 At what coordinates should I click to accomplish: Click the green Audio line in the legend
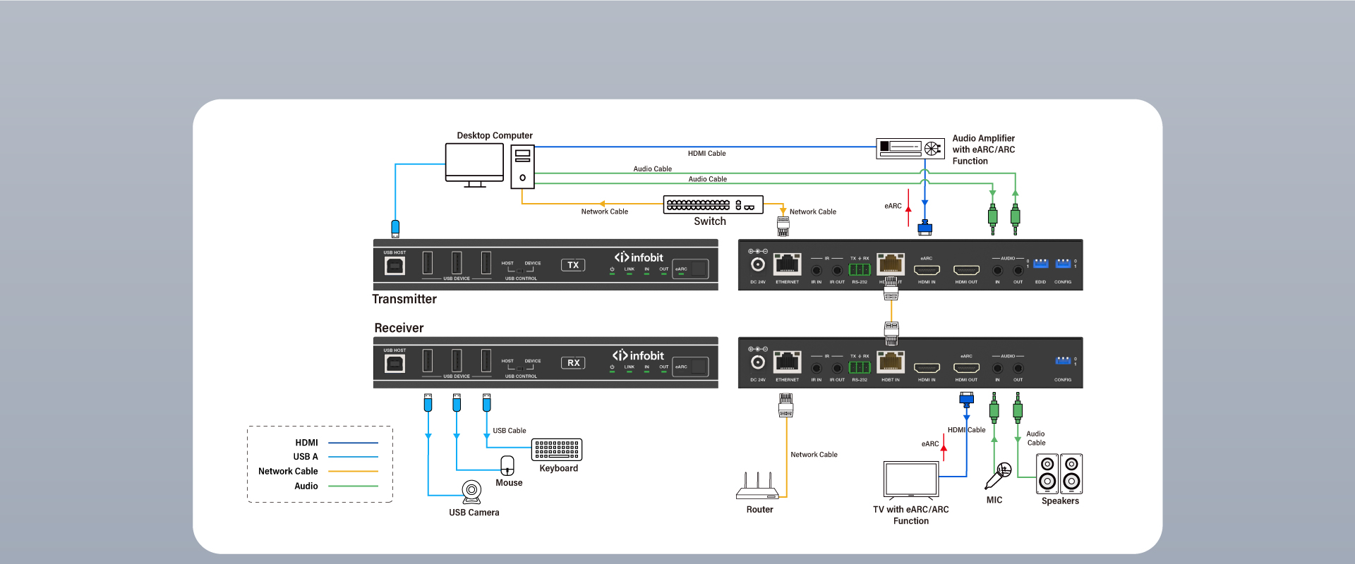coord(353,486)
